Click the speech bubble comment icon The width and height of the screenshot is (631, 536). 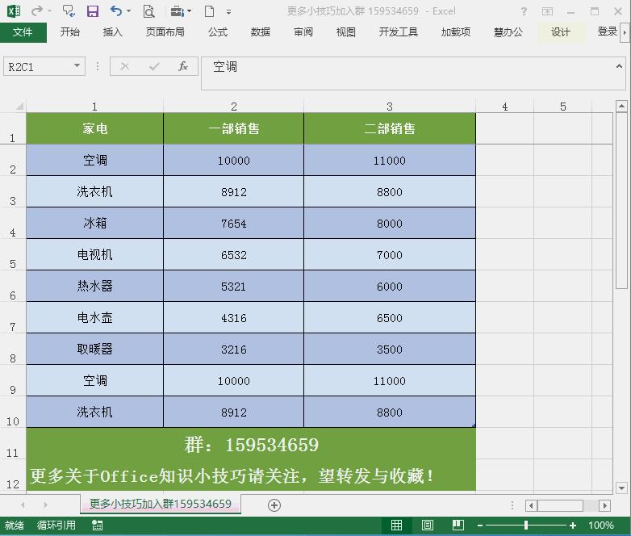[69, 10]
